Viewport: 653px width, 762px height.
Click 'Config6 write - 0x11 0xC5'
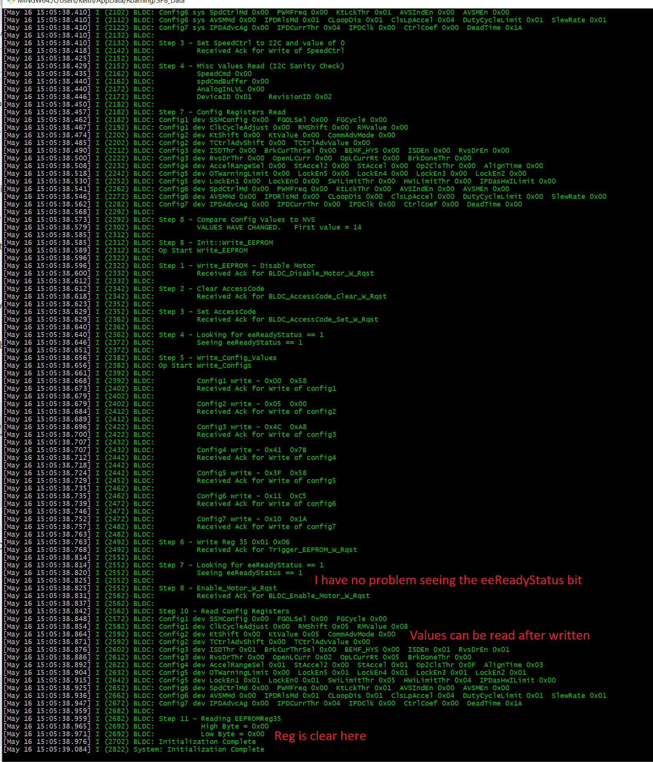click(x=251, y=496)
